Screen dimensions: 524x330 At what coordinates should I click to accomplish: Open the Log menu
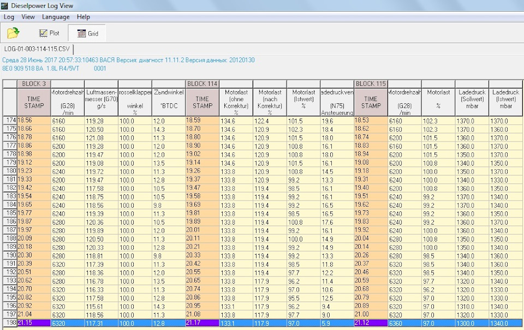pos(9,17)
